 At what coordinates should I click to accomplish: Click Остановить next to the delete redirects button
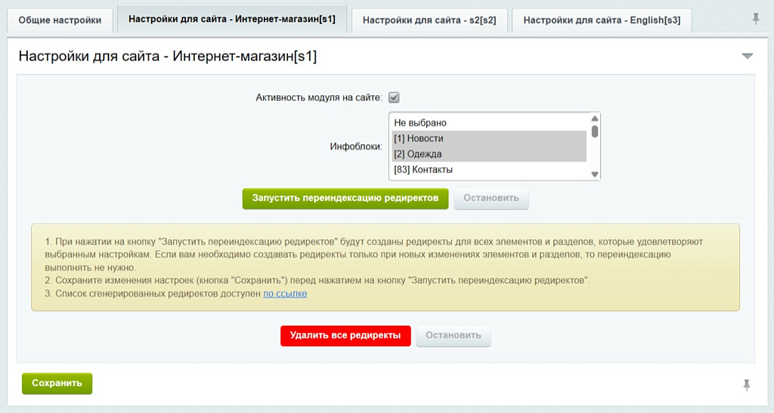tap(454, 336)
